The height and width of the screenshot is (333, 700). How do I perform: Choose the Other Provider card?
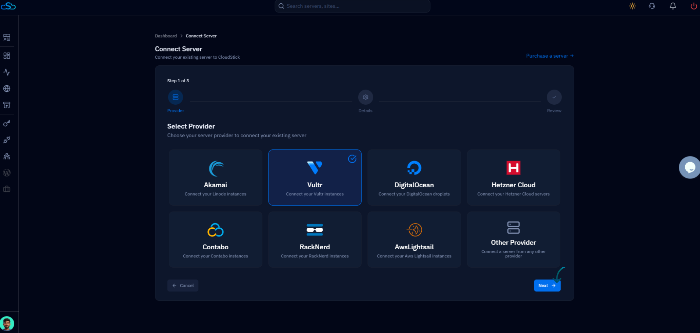tap(514, 239)
